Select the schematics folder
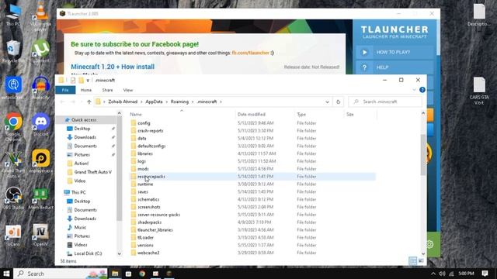This screenshot has height=279, width=497. (x=148, y=199)
